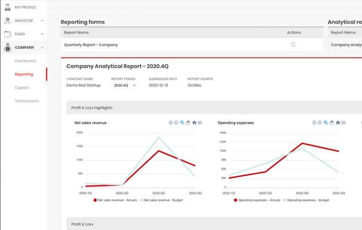This screenshot has width=362, height=230.
Task: Select selection zoom tool on Operating expenses chart
Action: click(326, 123)
